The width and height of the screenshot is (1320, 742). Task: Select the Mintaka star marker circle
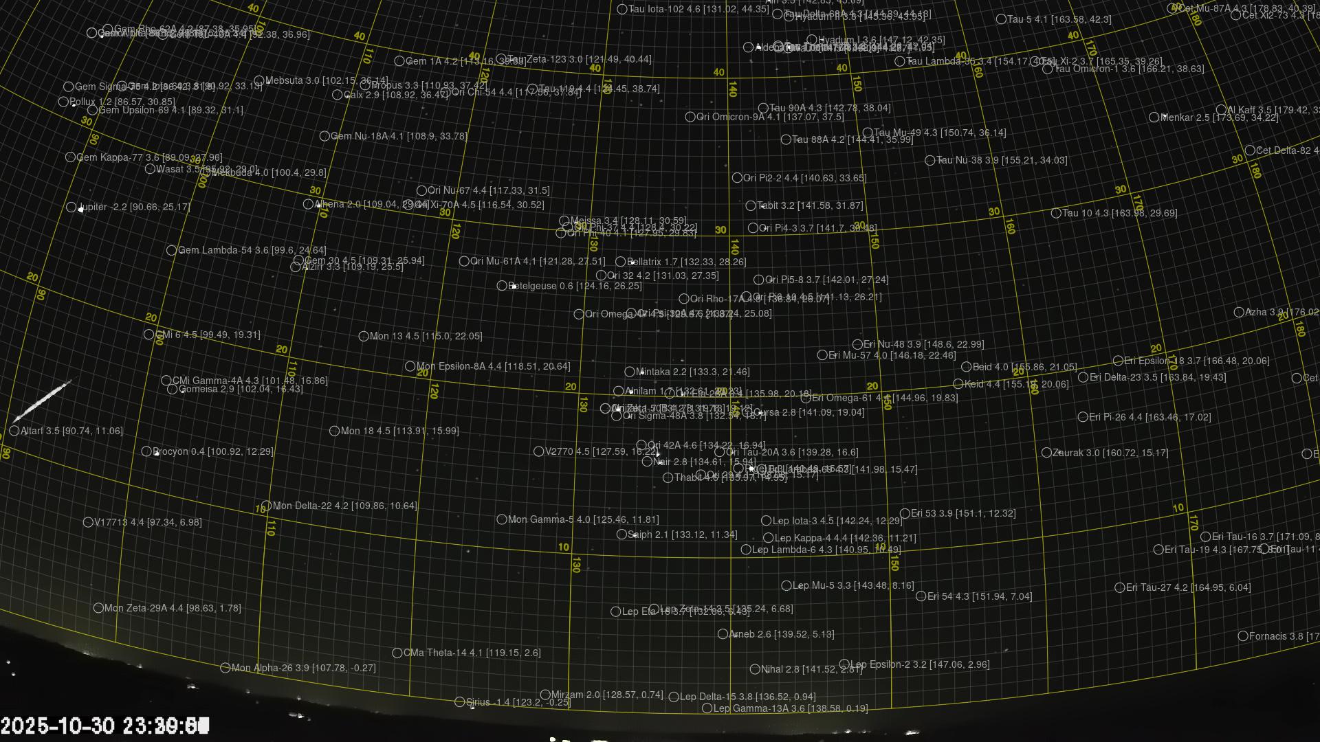629,372
